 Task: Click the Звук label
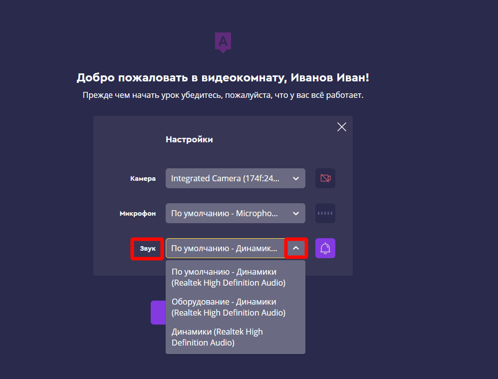click(148, 248)
